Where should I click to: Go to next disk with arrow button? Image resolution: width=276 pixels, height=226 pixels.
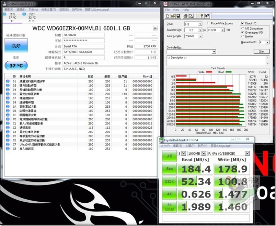pos(155,28)
